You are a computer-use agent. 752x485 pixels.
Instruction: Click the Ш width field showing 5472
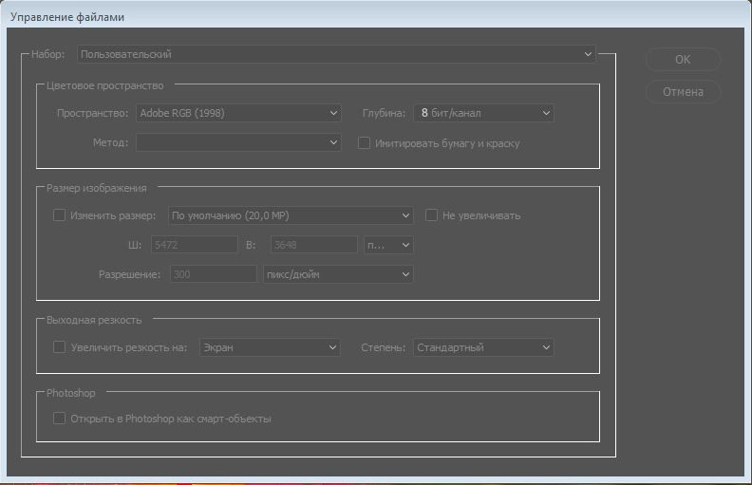[x=193, y=245]
